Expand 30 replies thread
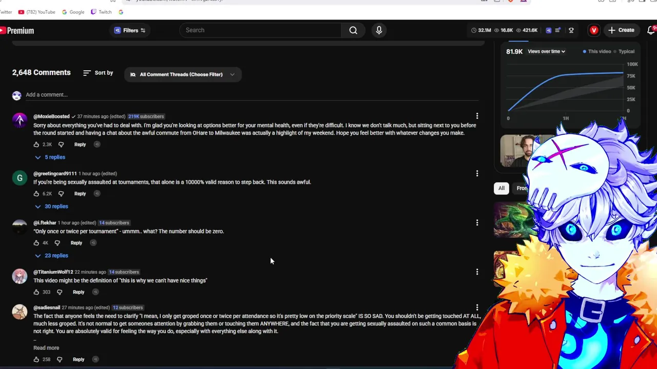Viewport: 657px width, 369px height. 52,207
